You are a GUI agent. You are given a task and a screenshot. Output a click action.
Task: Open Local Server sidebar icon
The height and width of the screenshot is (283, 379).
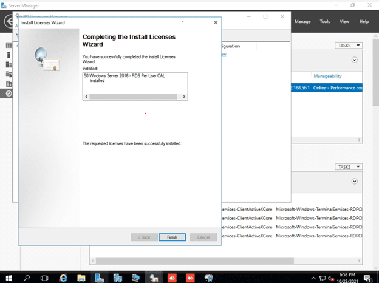9,55
